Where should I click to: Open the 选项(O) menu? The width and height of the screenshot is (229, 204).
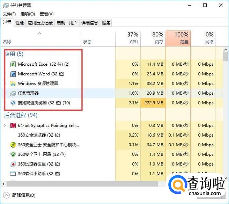point(28,14)
